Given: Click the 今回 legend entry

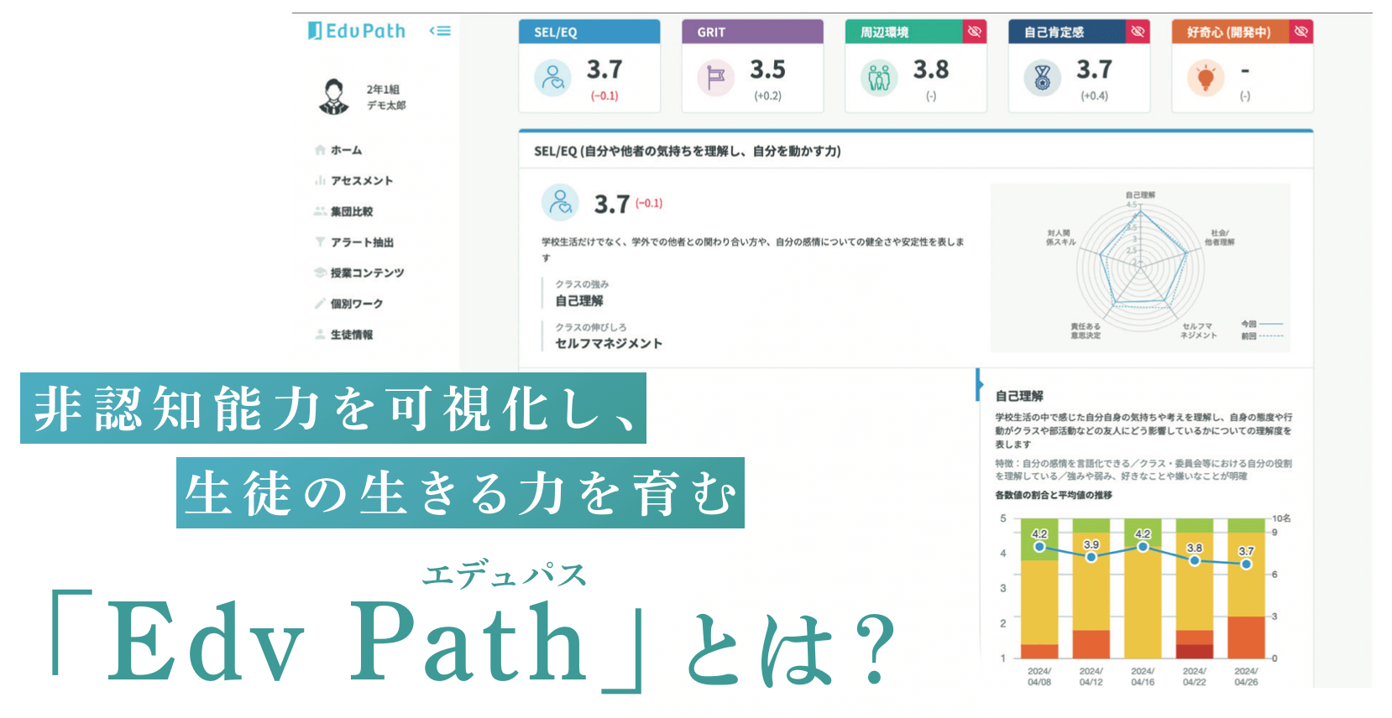Looking at the screenshot, I should tap(1262, 324).
